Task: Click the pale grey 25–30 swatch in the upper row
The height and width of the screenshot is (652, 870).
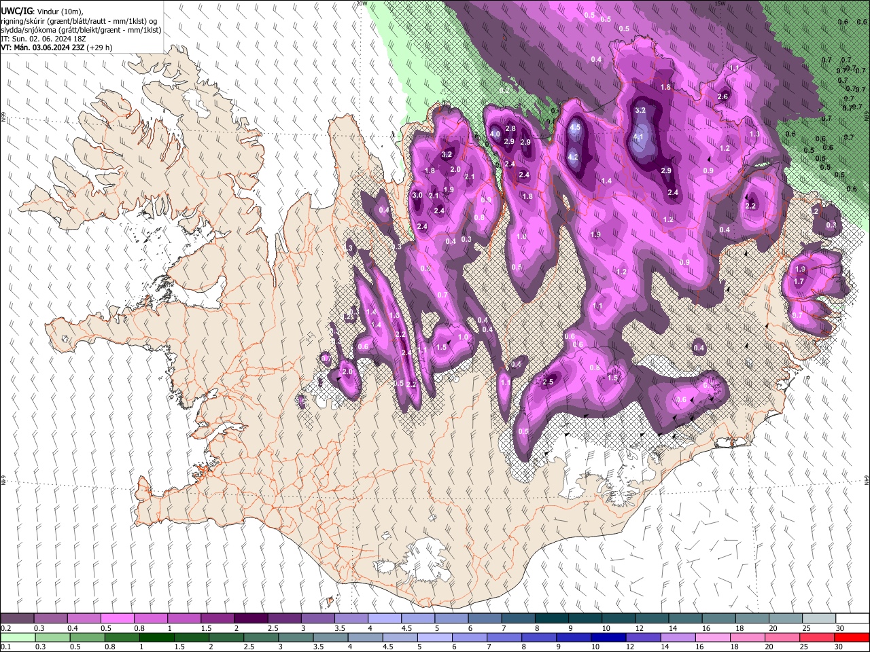Action: (x=818, y=619)
